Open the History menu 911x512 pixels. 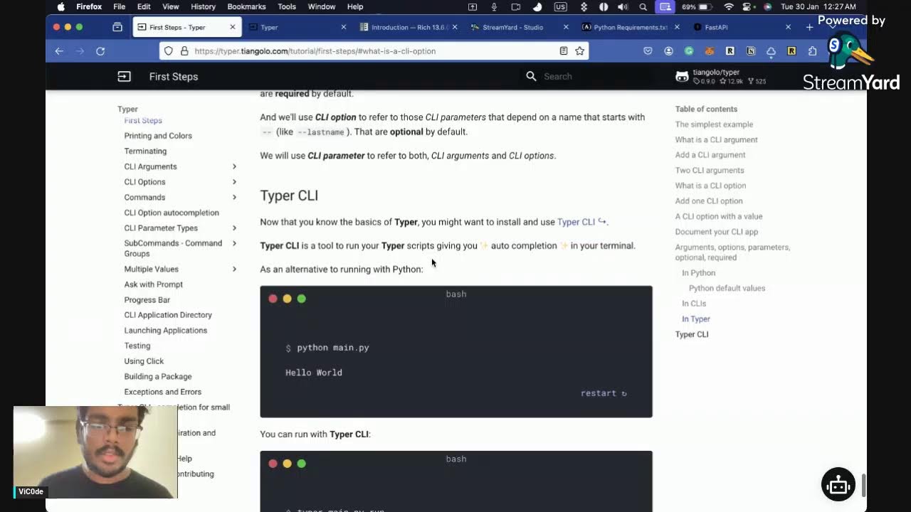pyautogui.click(x=203, y=7)
